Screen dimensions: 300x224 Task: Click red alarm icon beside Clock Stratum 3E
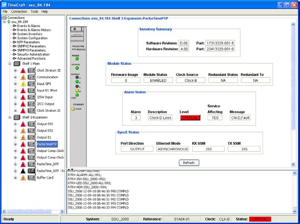tap(23, 71)
